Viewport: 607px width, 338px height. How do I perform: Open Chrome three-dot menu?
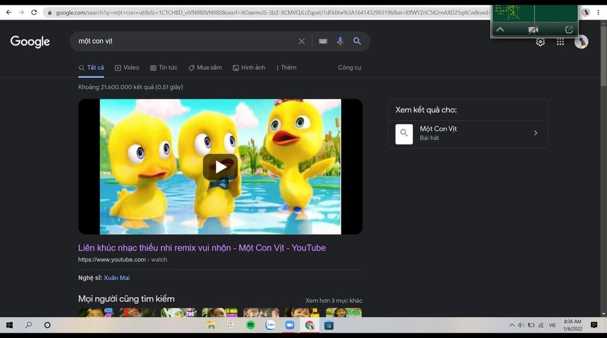598,12
